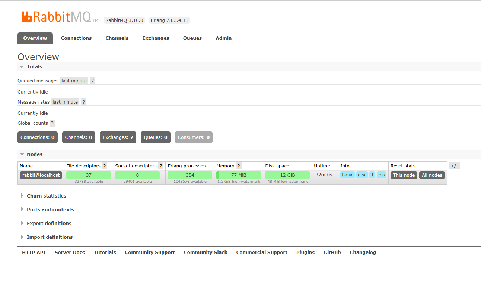Viewport: 481px width, 283px height.
Task: Show help for File descriptors column
Action: (105, 166)
